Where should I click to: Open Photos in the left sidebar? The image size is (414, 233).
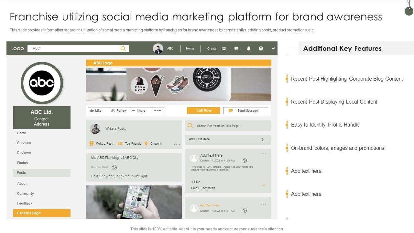coord(22,163)
